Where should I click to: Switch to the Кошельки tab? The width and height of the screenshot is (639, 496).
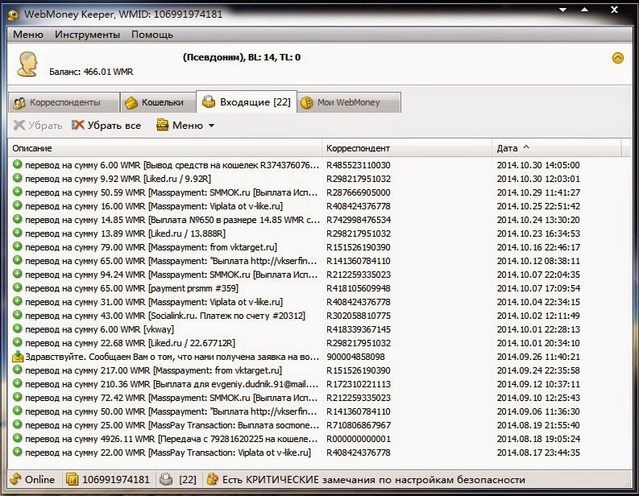159,102
